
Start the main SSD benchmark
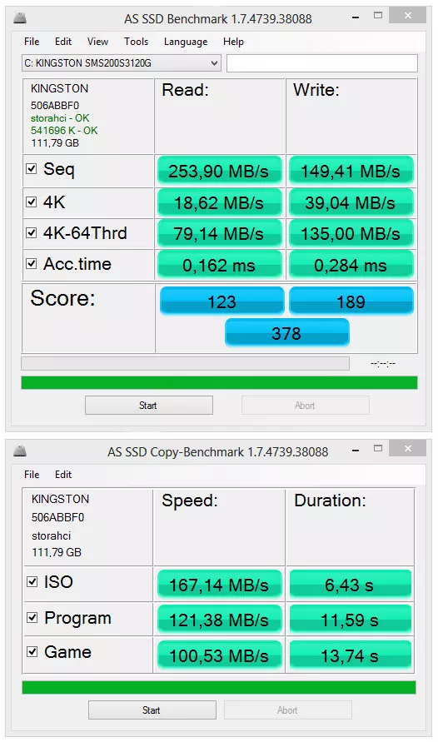[x=148, y=406]
